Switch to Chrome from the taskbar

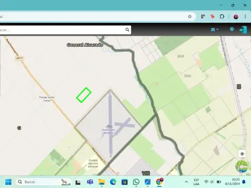click(x=159, y=182)
